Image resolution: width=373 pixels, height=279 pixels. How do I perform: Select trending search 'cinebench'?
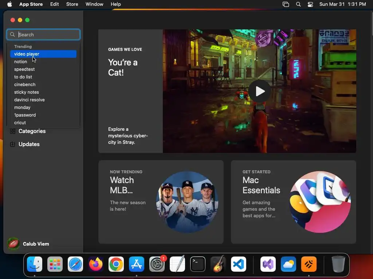click(x=43, y=84)
